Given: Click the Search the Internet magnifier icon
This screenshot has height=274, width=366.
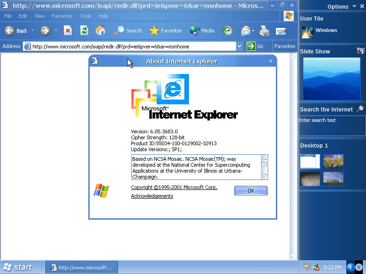Looking at the screenshot, I should (360, 109).
